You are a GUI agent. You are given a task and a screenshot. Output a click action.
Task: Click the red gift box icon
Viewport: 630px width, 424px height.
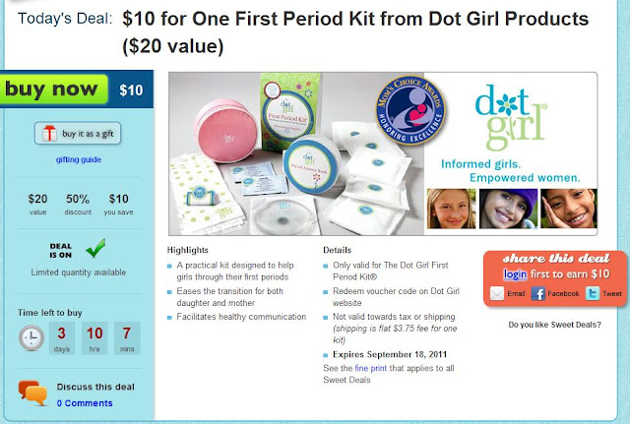pos(50,133)
